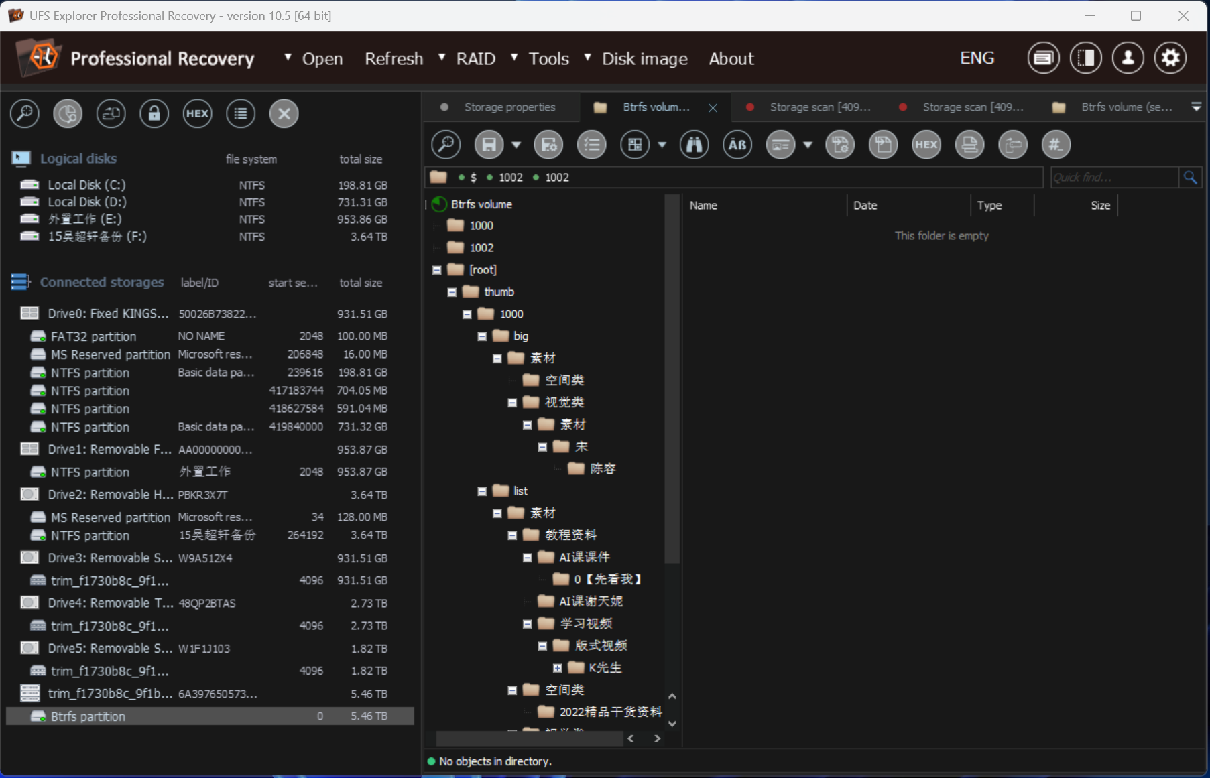
Task: Click the magnifier scan icon in left toolbar
Action: 25,113
